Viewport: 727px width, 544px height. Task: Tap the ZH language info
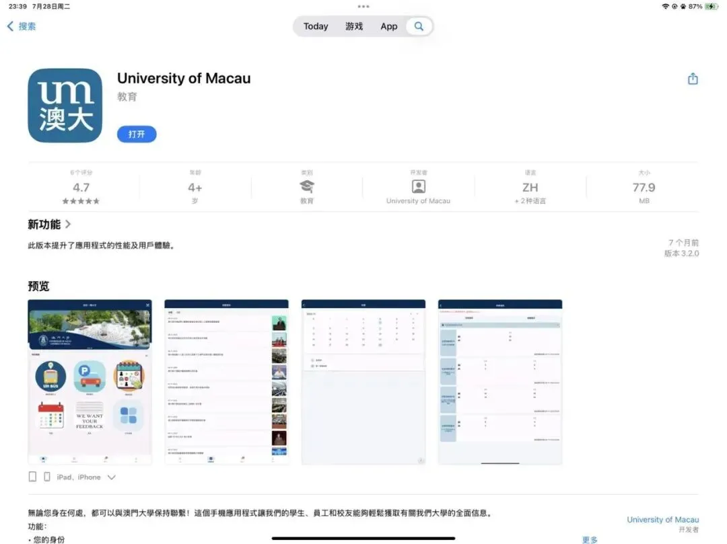click(x=530, y=188)
